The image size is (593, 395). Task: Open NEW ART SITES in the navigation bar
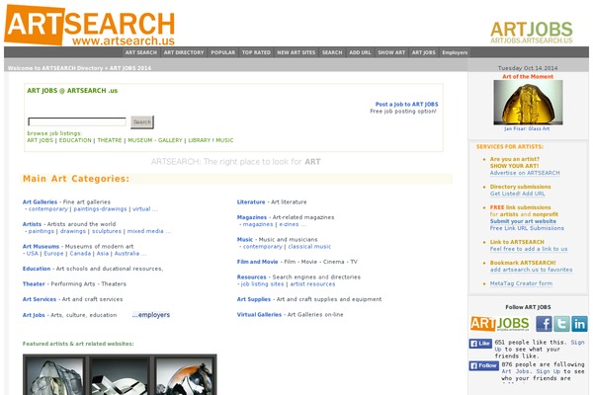pos(296,52)
